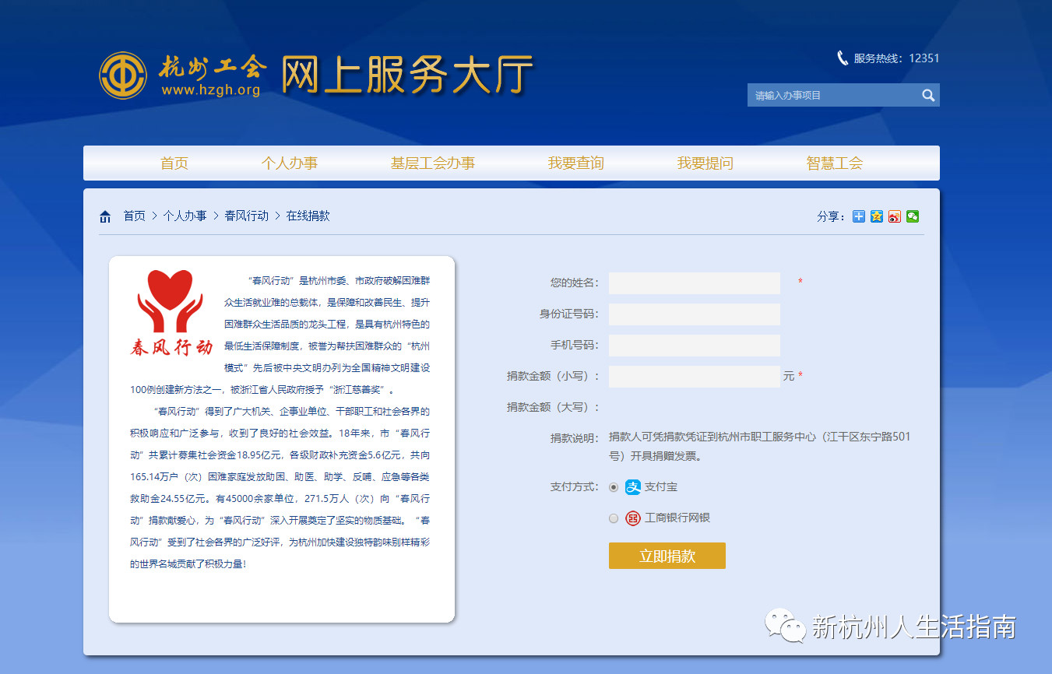Follow the 春风行动 breadcrumb link
Screen dimensions: 1052x674
click(246, 216)
